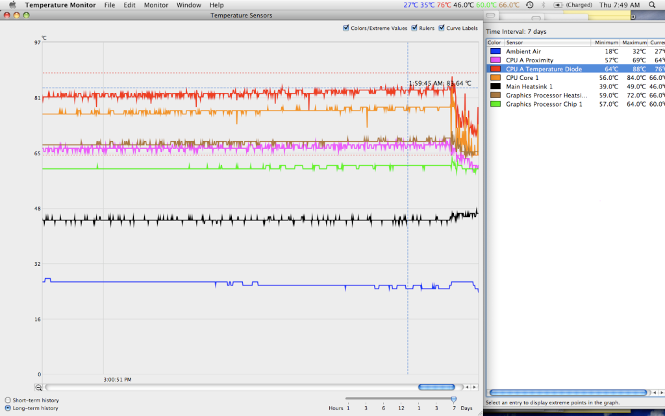Click the blue Ambient Air color swatch
The image size is (665, 416).
pos(496,51)
